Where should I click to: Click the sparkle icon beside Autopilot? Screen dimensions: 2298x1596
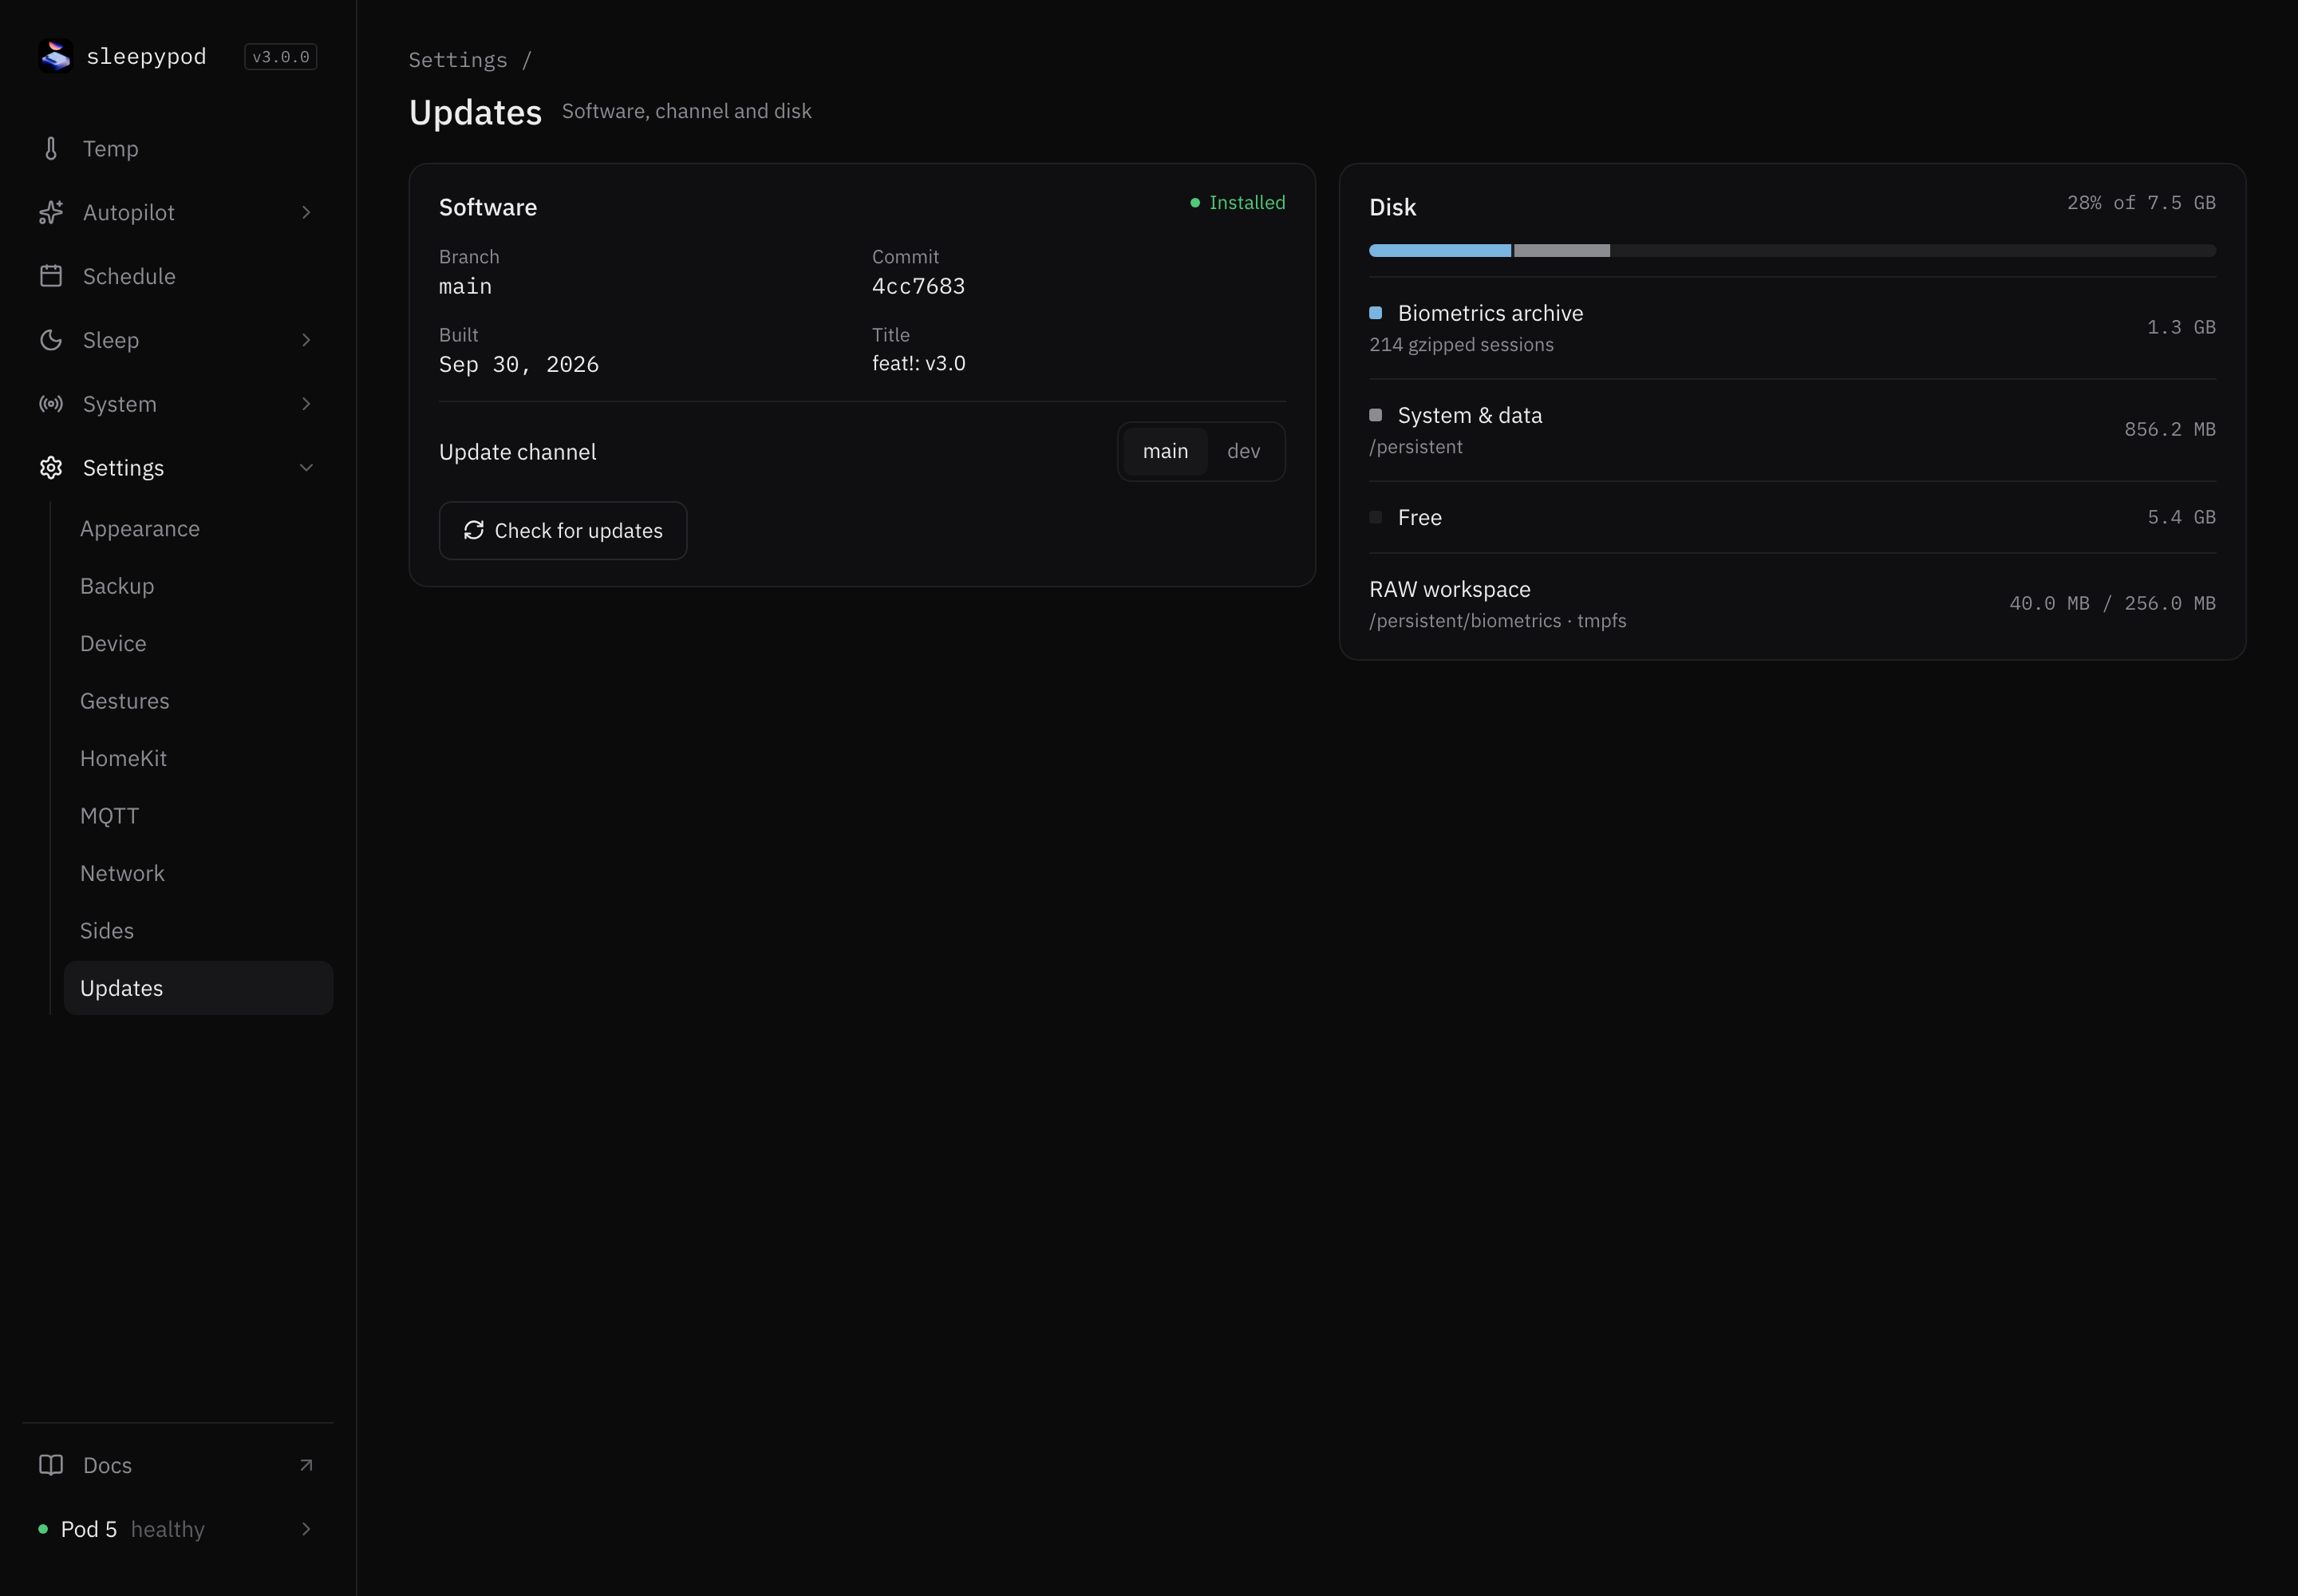pyautogui.click(x=51, y=212)
